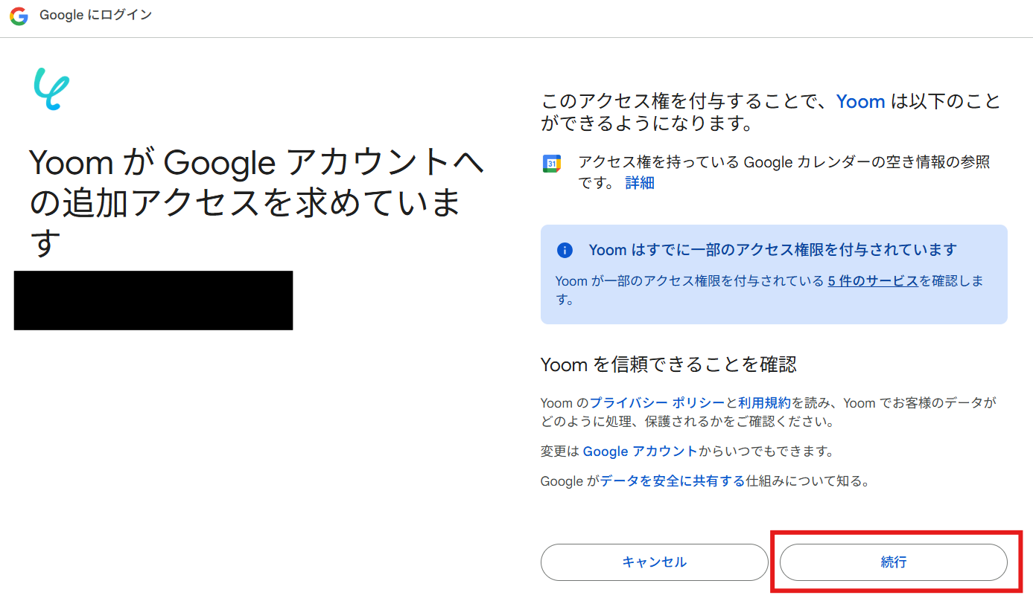Image resolution: width=1033 pixels, height=601 pixels.
Task: Open the プライバシー ポリシー link
Action: [x=657, y=403]
